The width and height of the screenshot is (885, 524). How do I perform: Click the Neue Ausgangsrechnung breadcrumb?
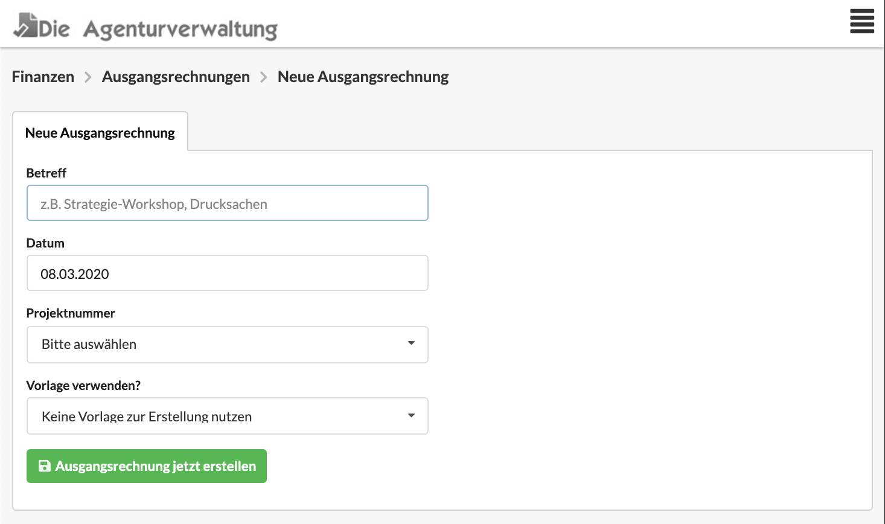click(363, 77)
